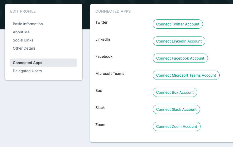The width and height of the screenshot is (233, 147).
Task: Click Connect Slack Account button
Action: [176, 109]
